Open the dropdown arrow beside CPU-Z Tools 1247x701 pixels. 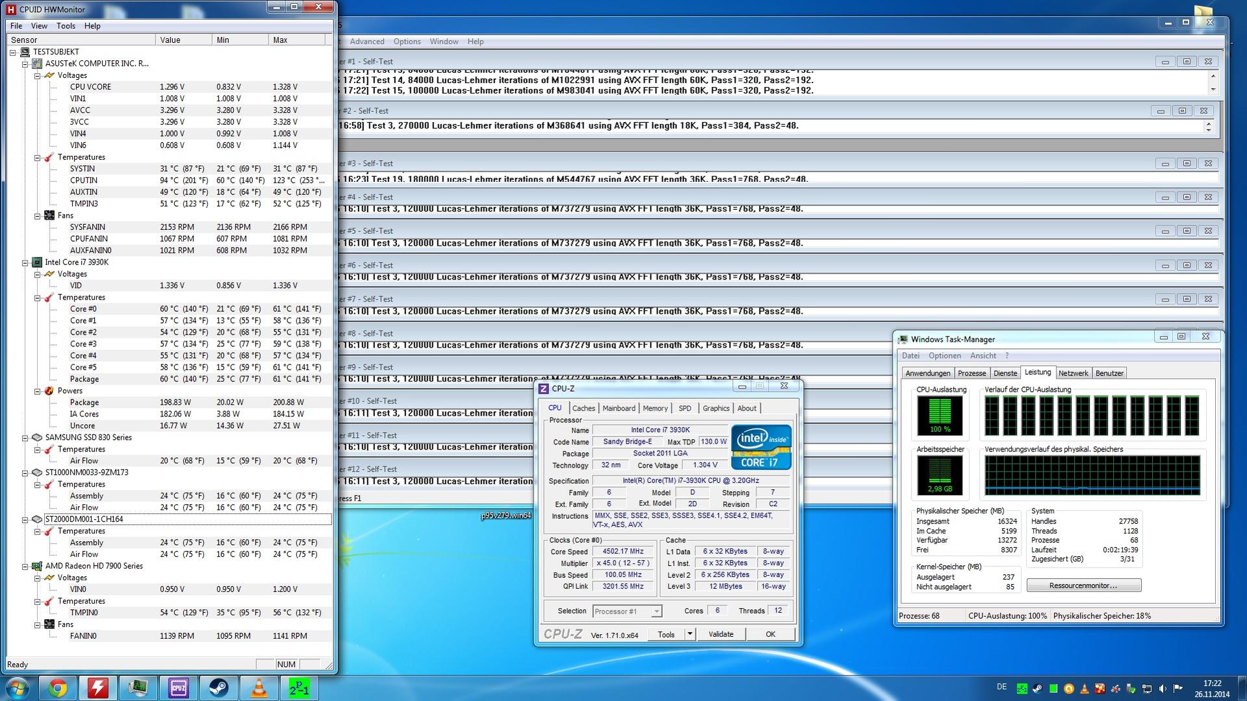pyautogui.click(x=689, y=634)
